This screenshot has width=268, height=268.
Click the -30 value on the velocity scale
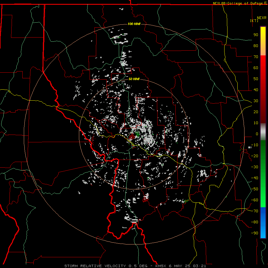255,167
